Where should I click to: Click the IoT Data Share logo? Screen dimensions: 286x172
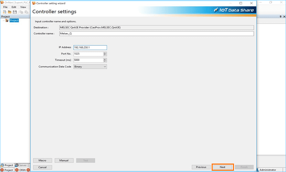pos(234,10)
